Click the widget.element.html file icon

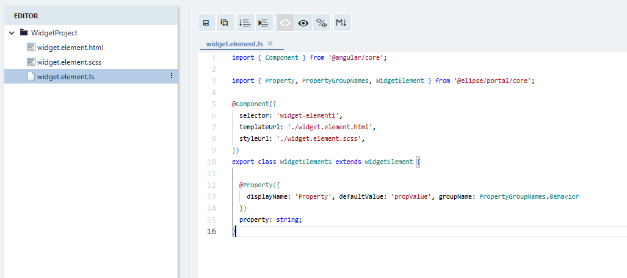[x=31, y=48]
